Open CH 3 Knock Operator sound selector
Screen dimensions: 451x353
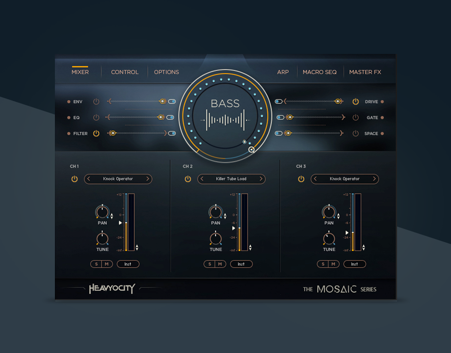pyautogui.click(x=345, y=179)
